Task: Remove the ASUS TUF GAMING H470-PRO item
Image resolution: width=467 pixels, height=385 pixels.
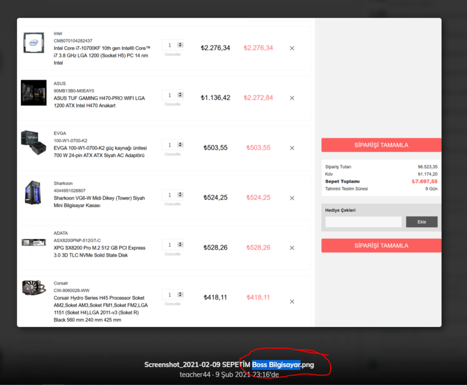Action: (x=292, y=98)
